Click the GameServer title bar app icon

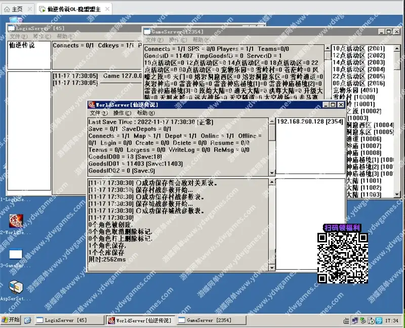(x=147, y=32)
